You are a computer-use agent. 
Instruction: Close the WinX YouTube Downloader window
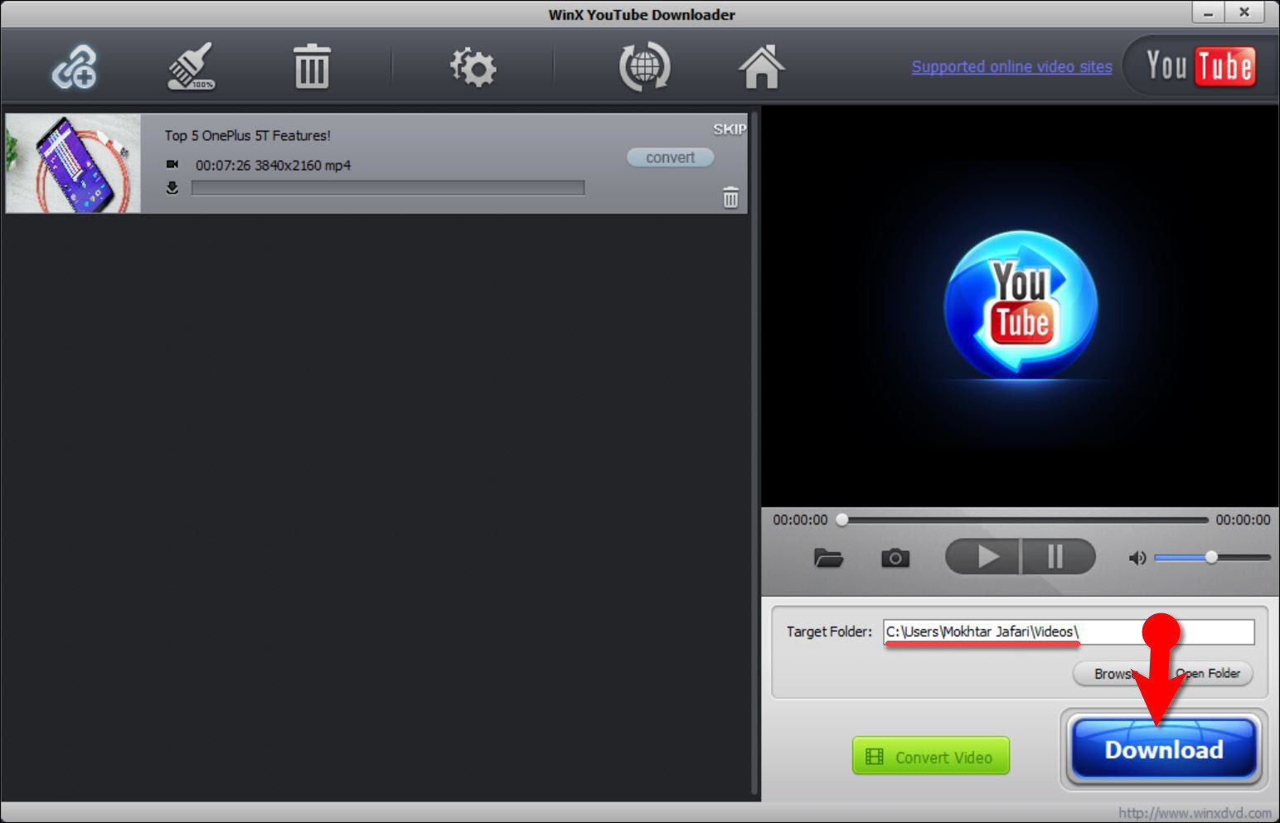(1244, 12)
